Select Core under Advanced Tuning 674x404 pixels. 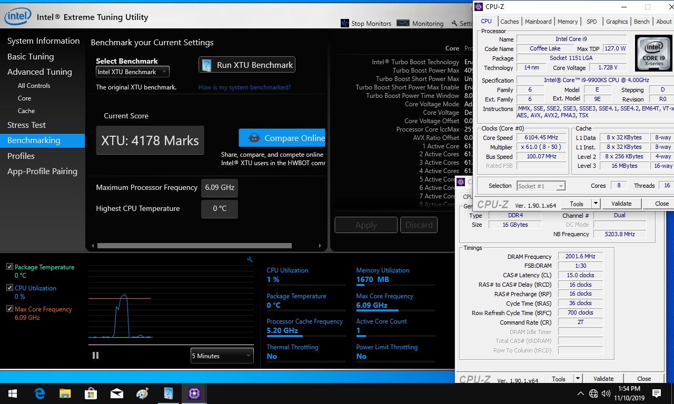pyautogui.click(x=24, y=98)
